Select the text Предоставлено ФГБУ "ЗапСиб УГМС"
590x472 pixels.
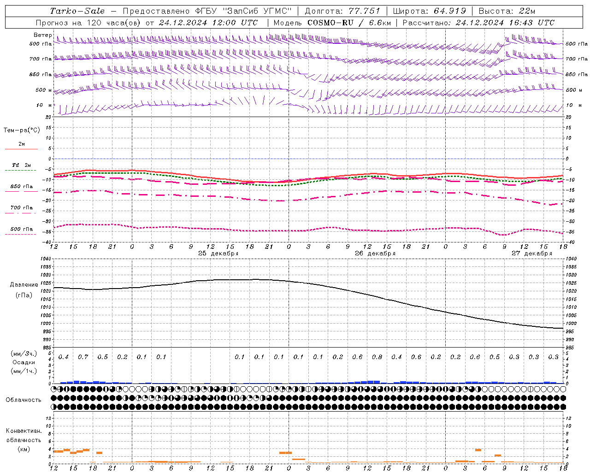click(207, 11)
